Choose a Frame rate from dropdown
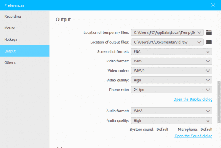 pos(172,90)
